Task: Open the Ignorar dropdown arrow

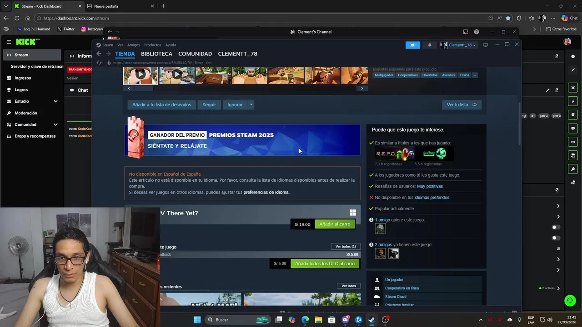Action: (251, 104)
